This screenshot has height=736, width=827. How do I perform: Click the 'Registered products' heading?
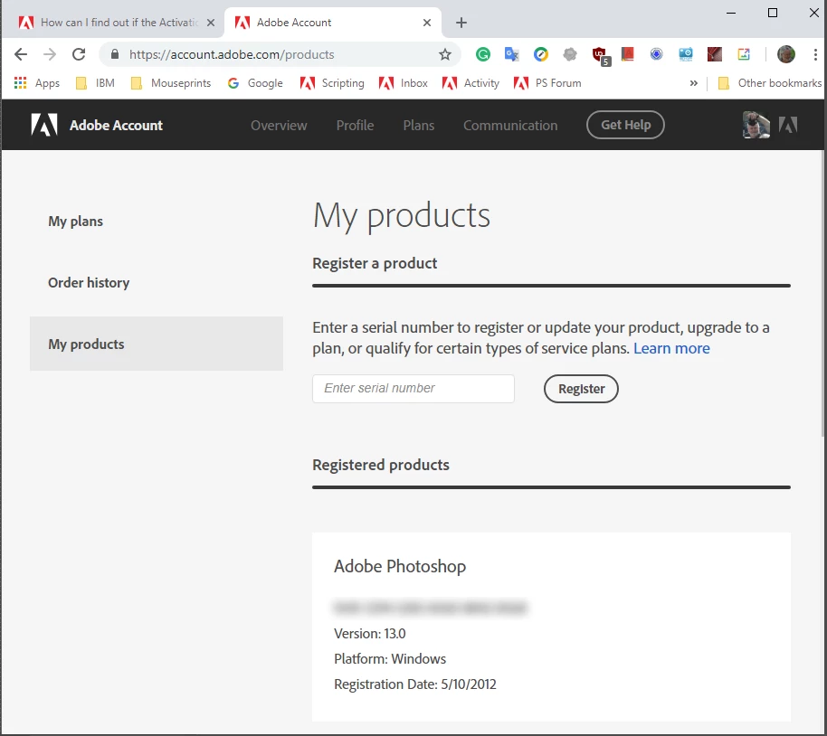coord(381,465)
